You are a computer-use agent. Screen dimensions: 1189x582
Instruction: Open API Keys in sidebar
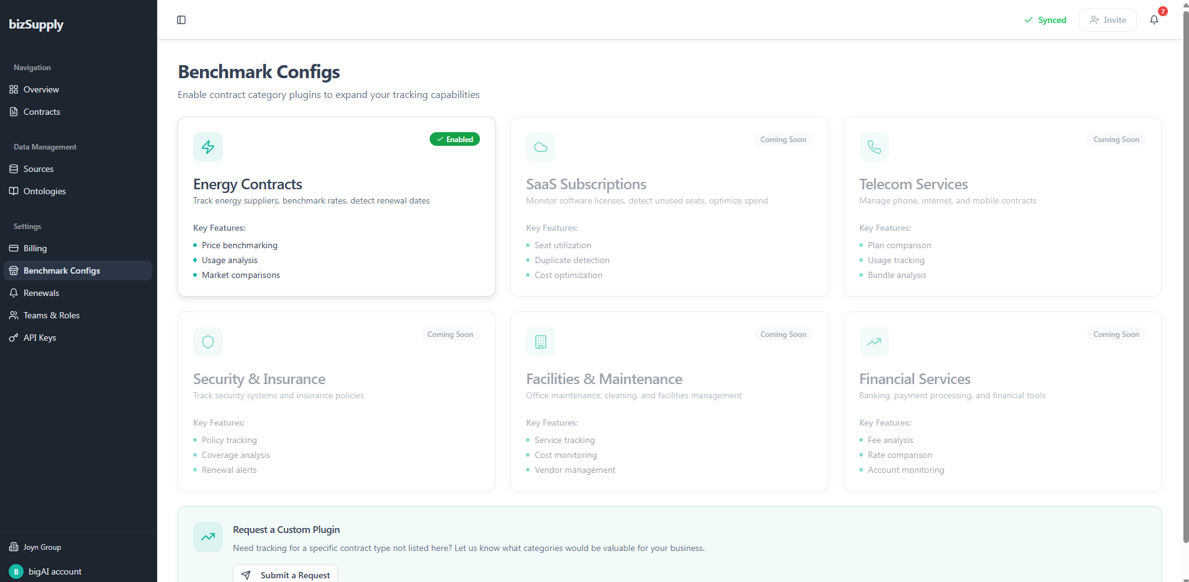point(40,338)
